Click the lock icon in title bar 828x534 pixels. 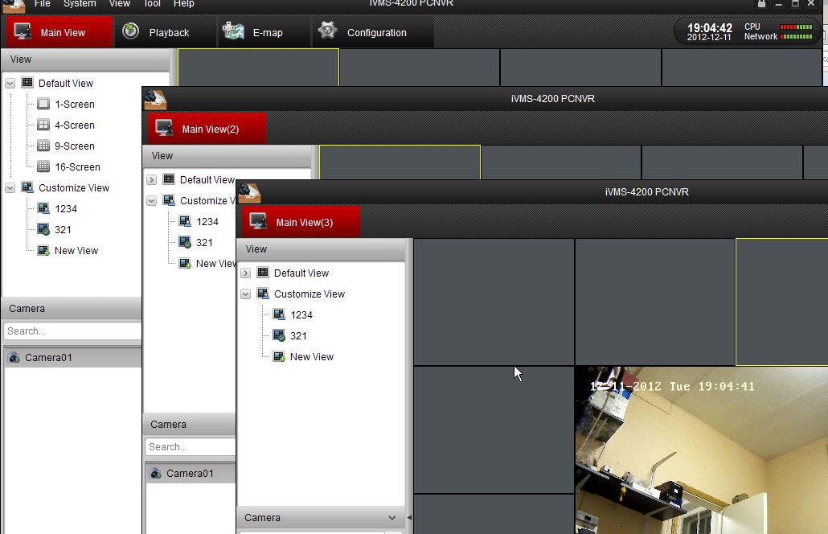coord(761,4)
